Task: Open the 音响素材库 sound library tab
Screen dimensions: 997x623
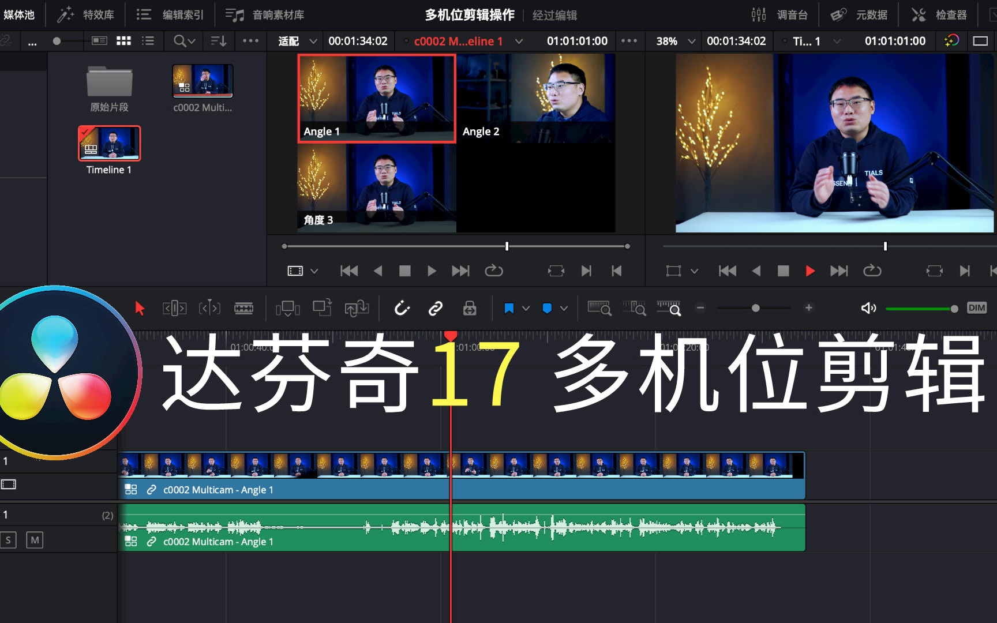Action: click(x=265, y=14)
